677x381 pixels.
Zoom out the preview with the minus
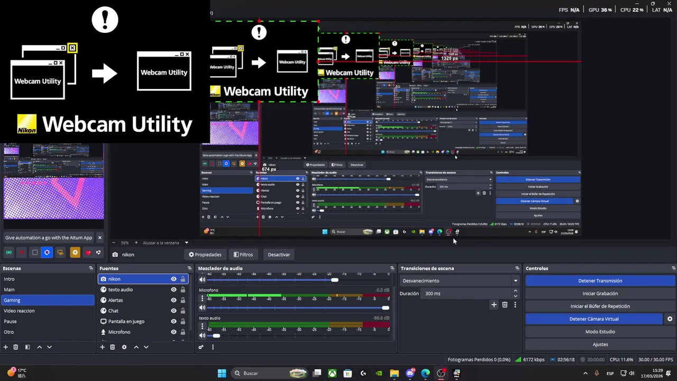pyautogui.click(x=113, y=242)
